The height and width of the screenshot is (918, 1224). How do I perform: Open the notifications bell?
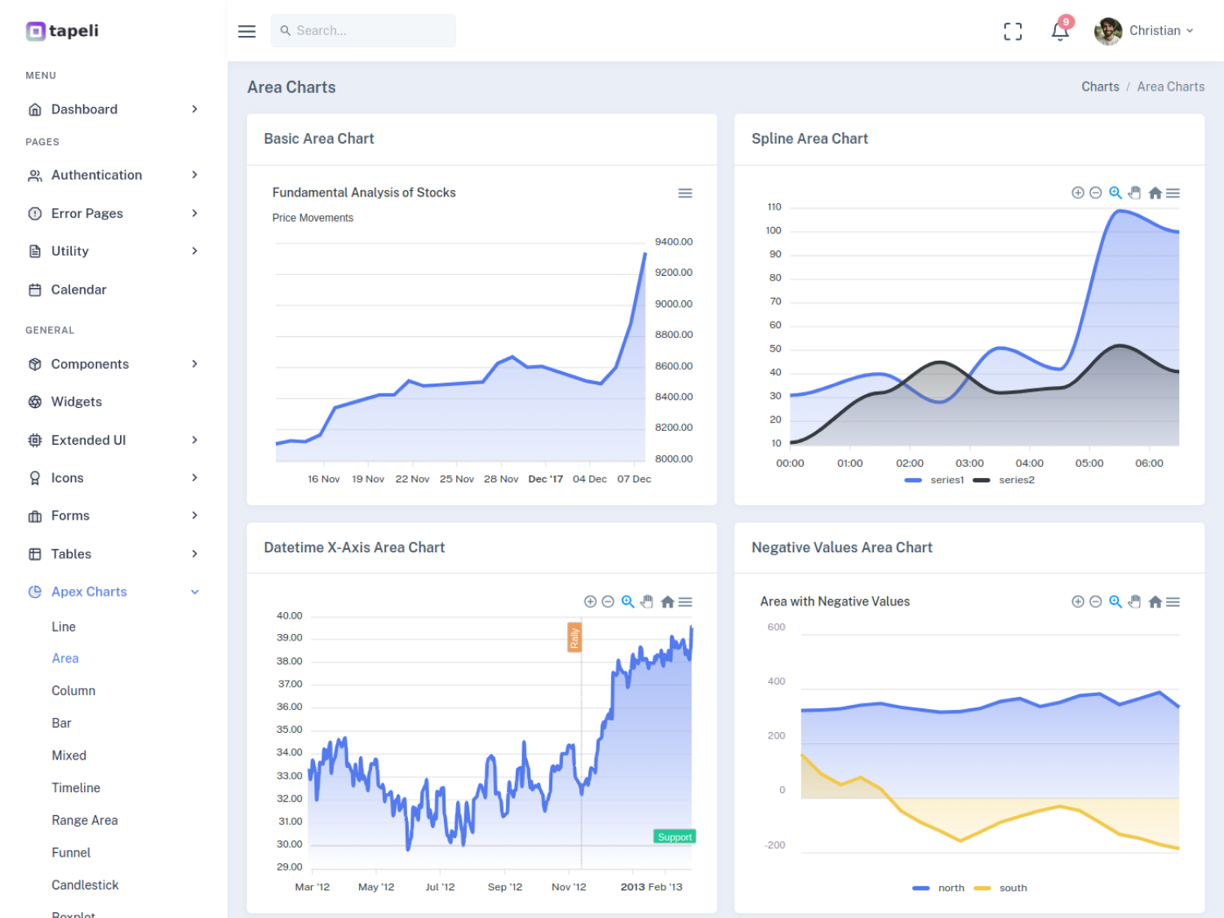1059,31
